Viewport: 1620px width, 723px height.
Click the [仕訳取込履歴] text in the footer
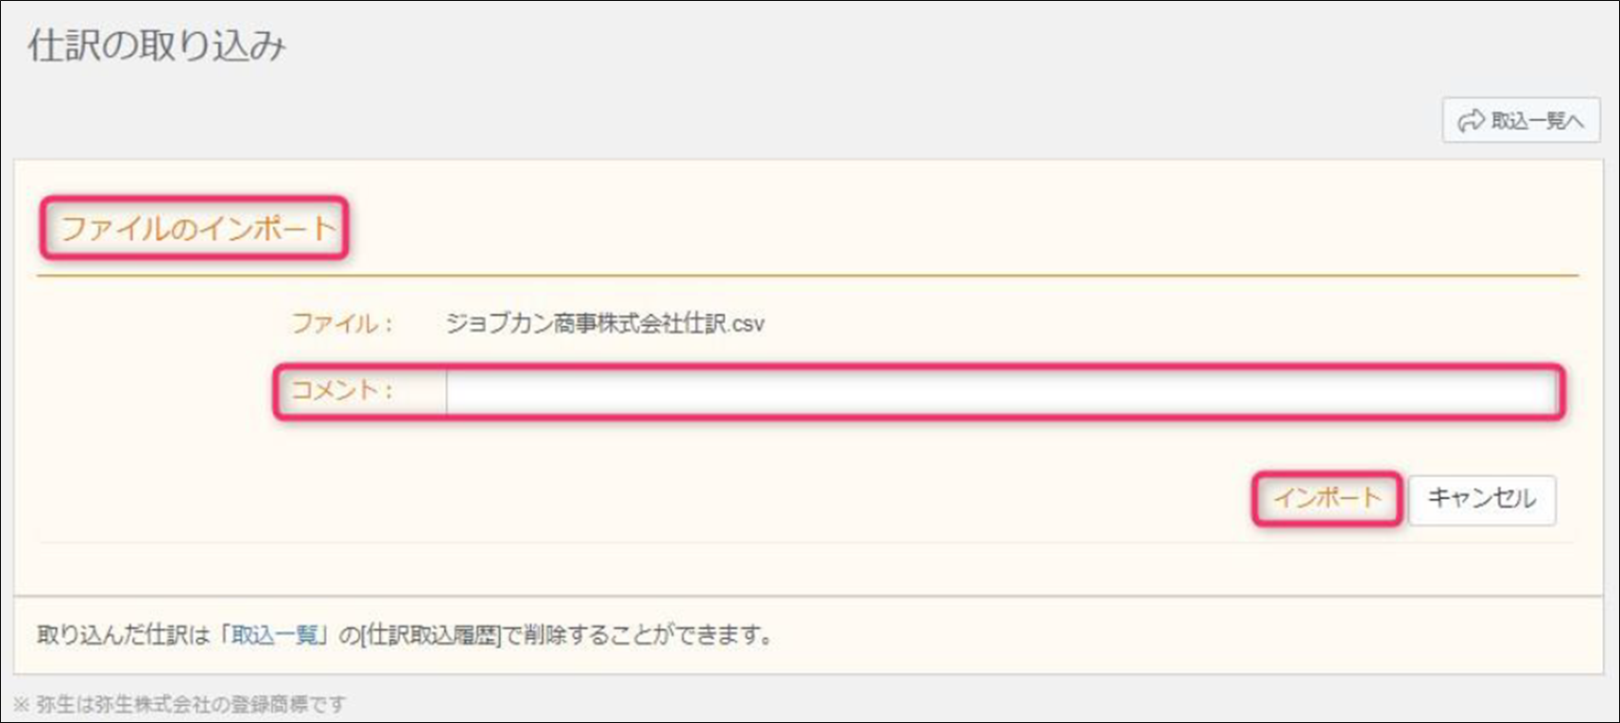tap(431, 635)
